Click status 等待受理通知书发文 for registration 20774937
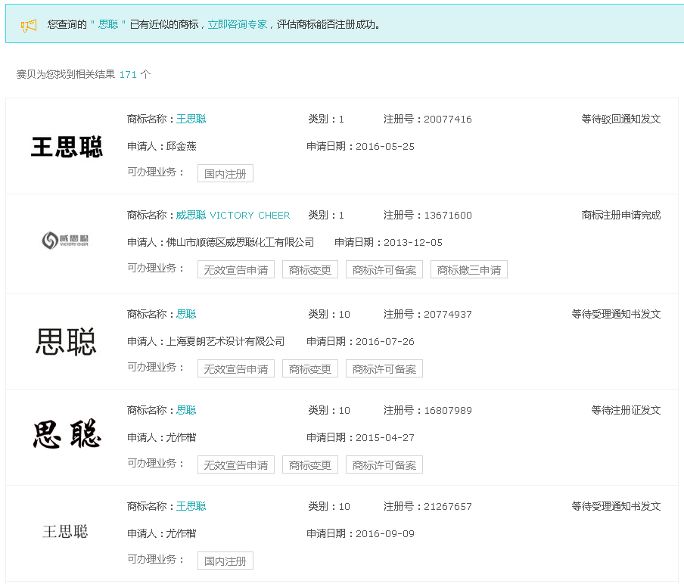 point(617,314)
